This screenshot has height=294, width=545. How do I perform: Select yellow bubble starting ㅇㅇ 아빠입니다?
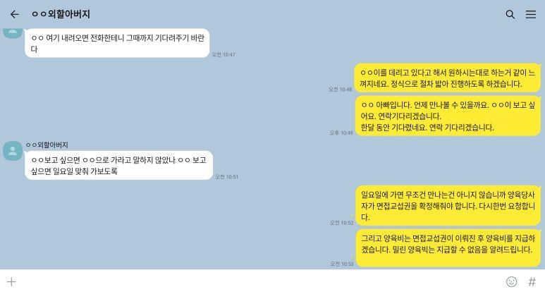(448, 116)
